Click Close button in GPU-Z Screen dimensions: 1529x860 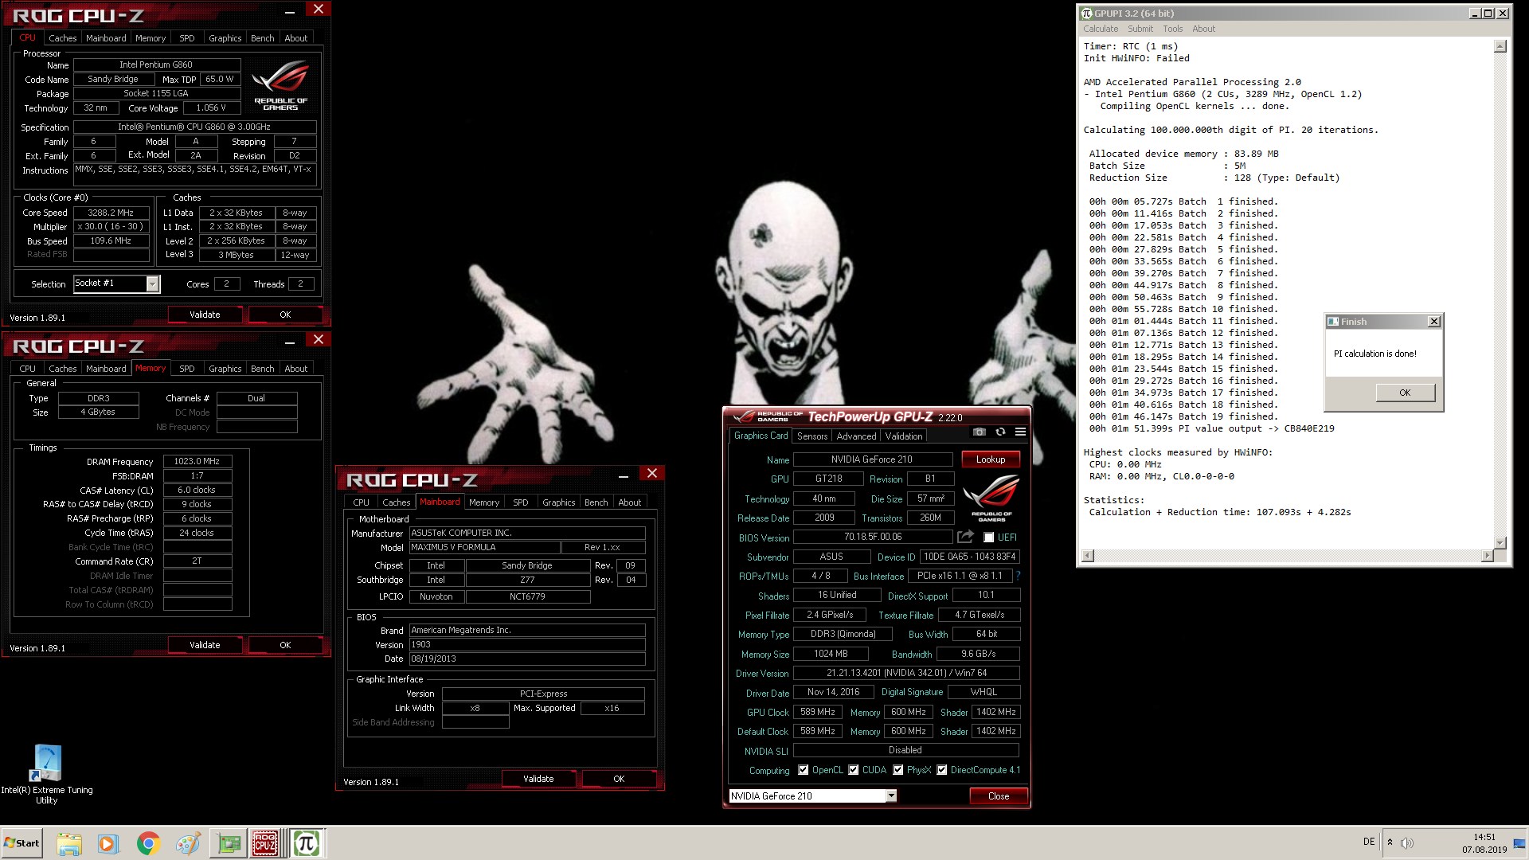tap(998, 795)
